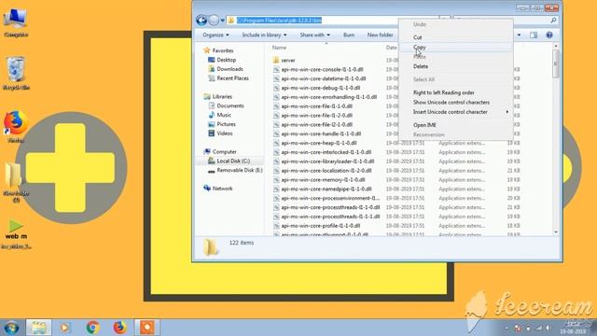Click the Explorer forward arrow button
Image resolution: width=597 pixels, height=336 pixels.
tap(214, 20)
